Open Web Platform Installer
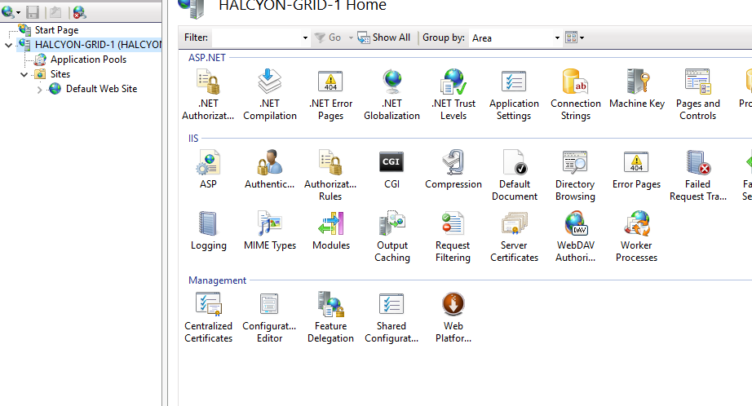This screenshot has height=406, width=752. 453,317
